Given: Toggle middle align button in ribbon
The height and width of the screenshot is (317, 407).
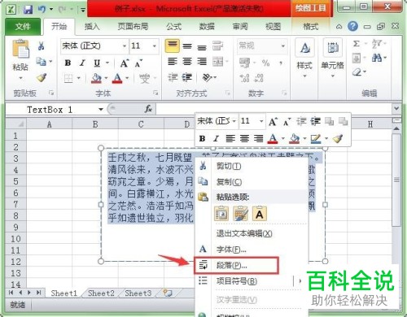Looking at the screenshot, I should (x=187, y=46).
